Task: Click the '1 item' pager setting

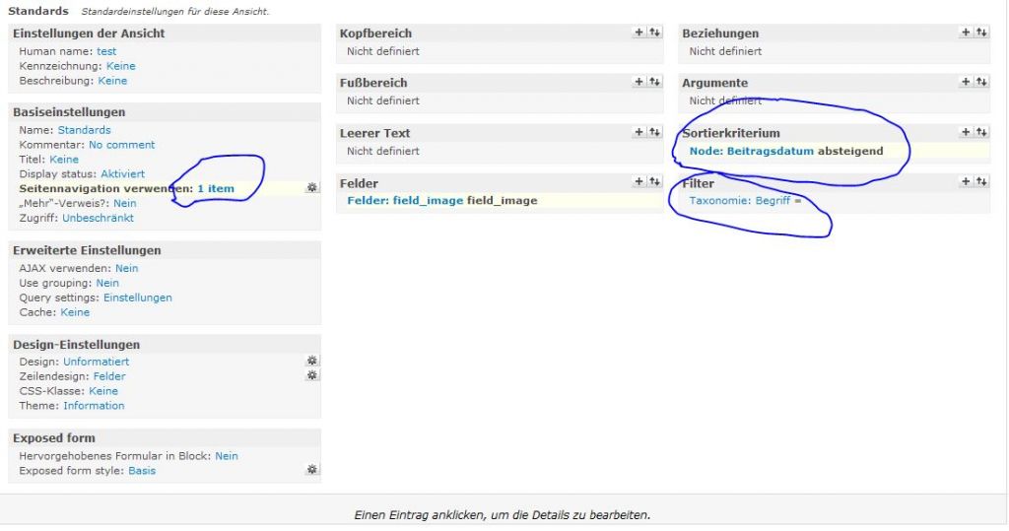Action: (216, 188)
